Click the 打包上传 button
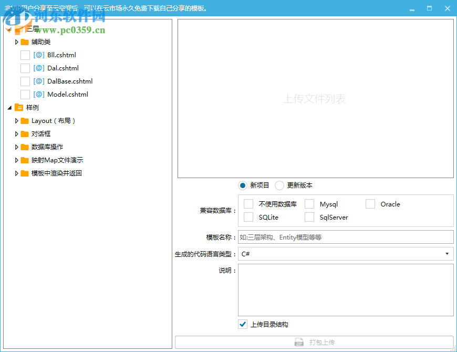Viewport: 457px width, 352px height. [314, 343]
